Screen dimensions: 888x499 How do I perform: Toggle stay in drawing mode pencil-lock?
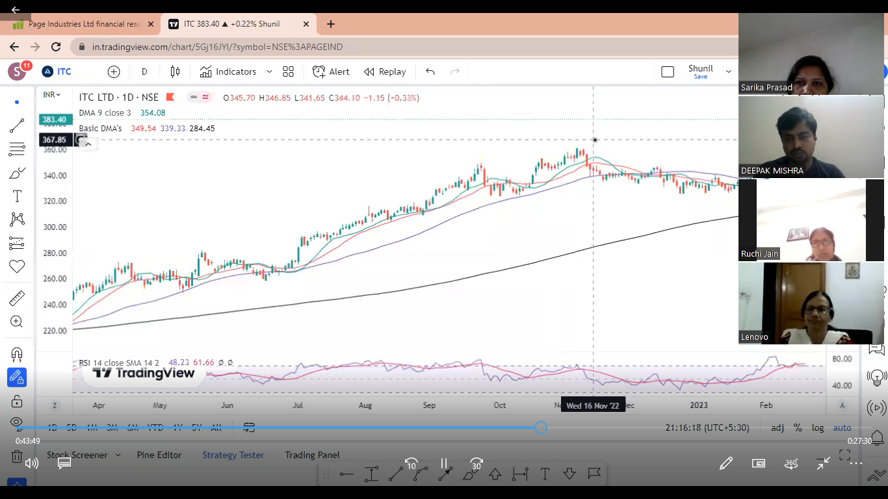point(17,377)
